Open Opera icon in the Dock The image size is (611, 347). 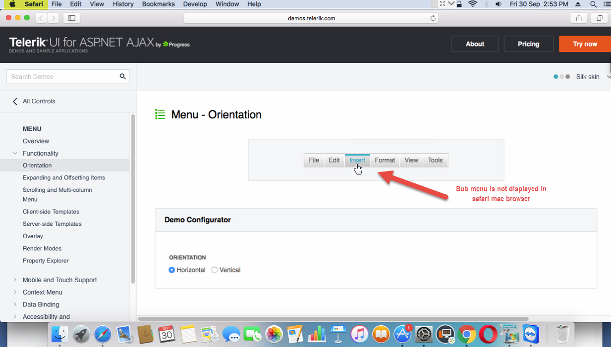pyautogui.click(x=488, y=334)
